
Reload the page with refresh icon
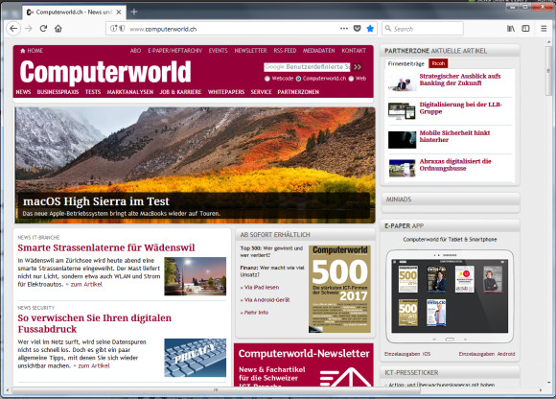[43, 29]
